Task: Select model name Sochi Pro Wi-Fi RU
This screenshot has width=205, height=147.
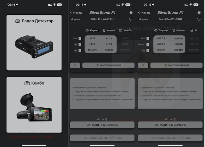Action: (x=170, y=19)
